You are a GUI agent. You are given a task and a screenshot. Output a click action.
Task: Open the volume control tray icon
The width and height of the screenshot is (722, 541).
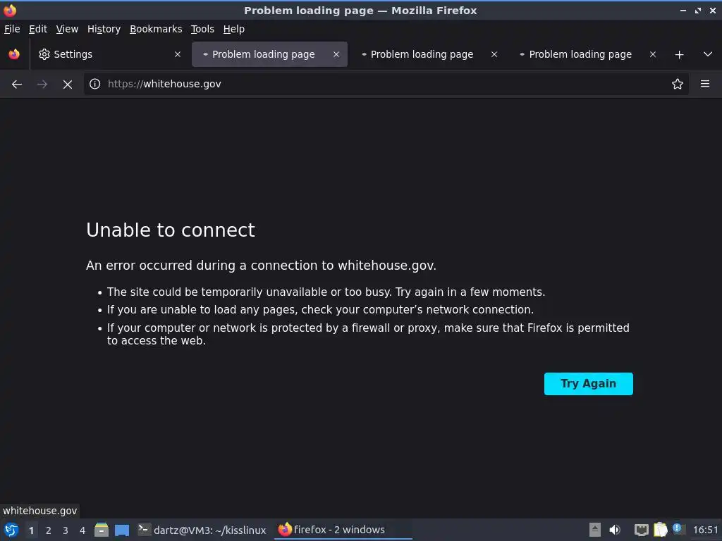click(615, 530)
